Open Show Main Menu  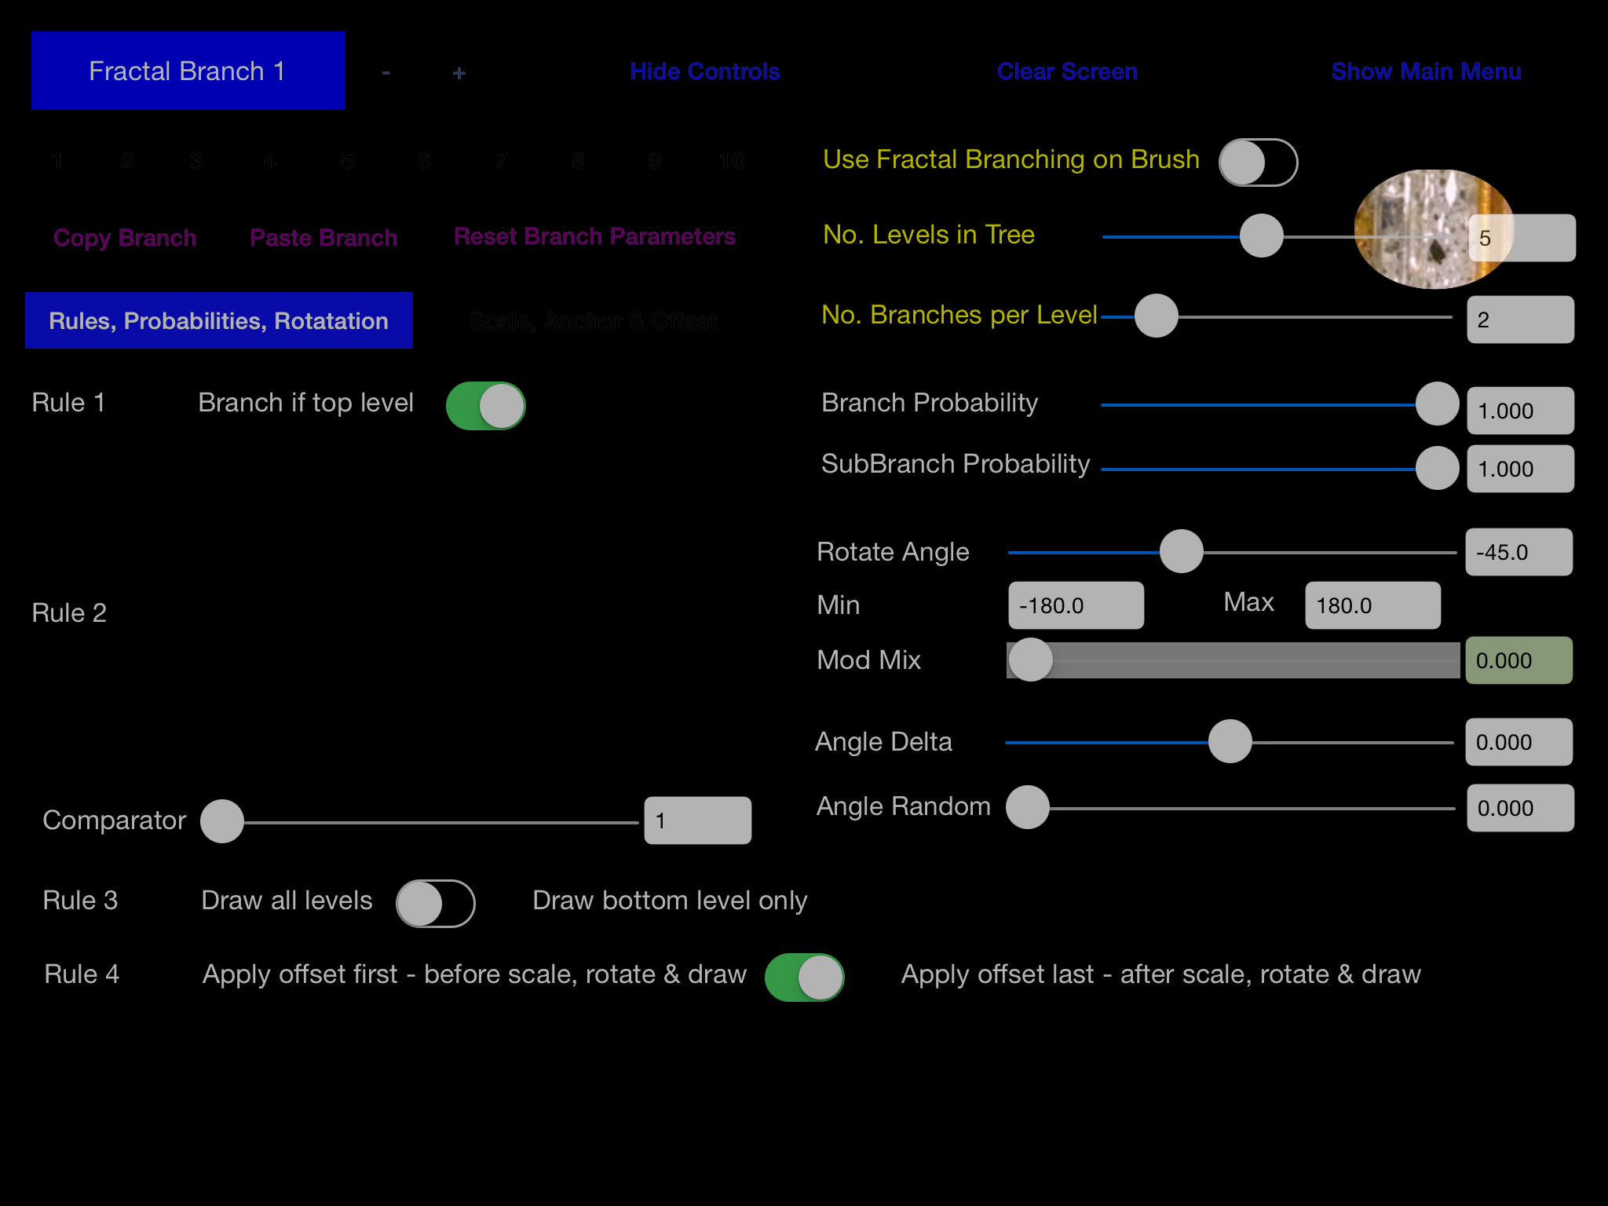coord(1426,71)
